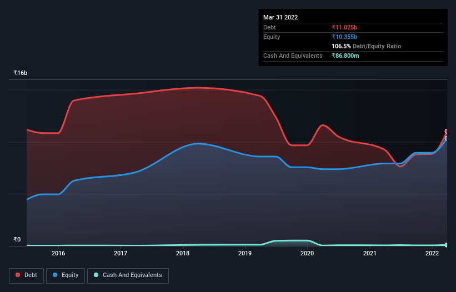Click the Debt label in tooltip
The width and height of the screenshot is (456, 292).
269,27
